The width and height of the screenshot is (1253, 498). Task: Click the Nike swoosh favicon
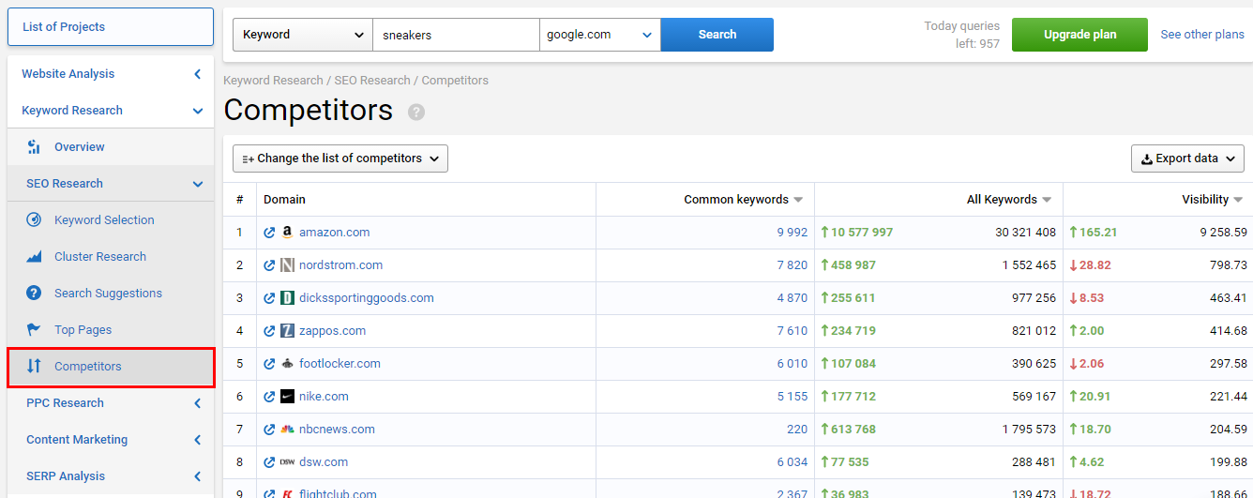[x=287, y=397]
